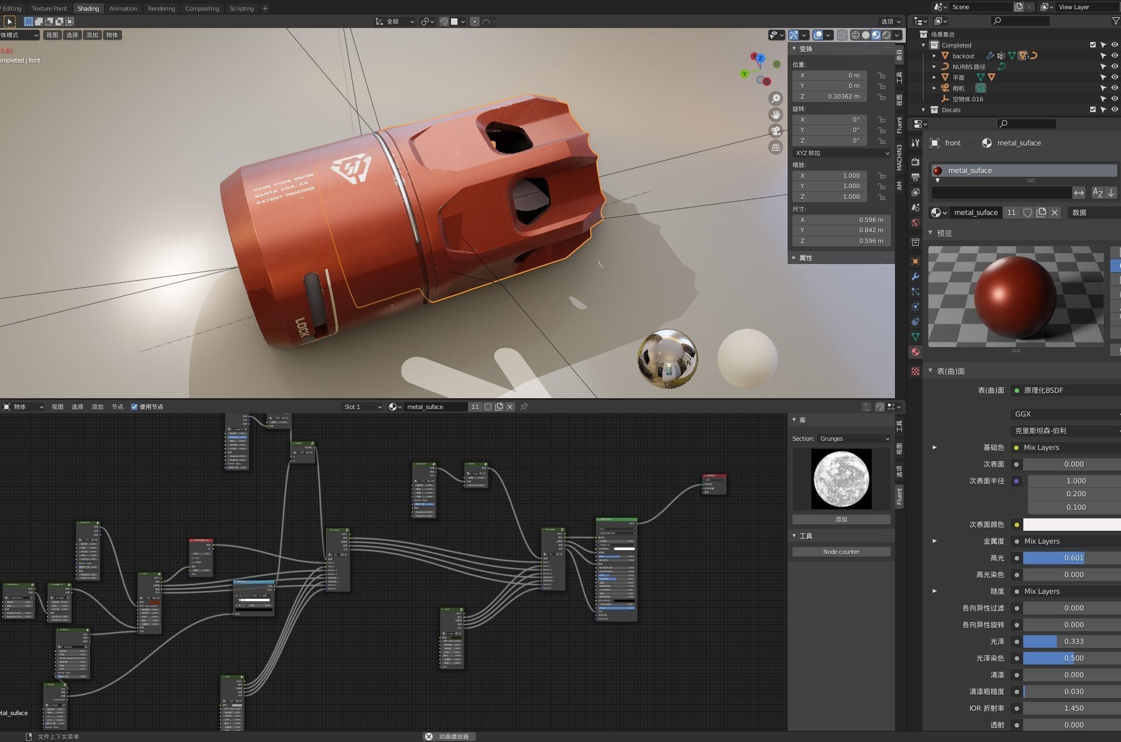Viewport: 1121px width, 742px height.
Task: Open the Texture Paint workspace tab
Action: pos(49,8)
